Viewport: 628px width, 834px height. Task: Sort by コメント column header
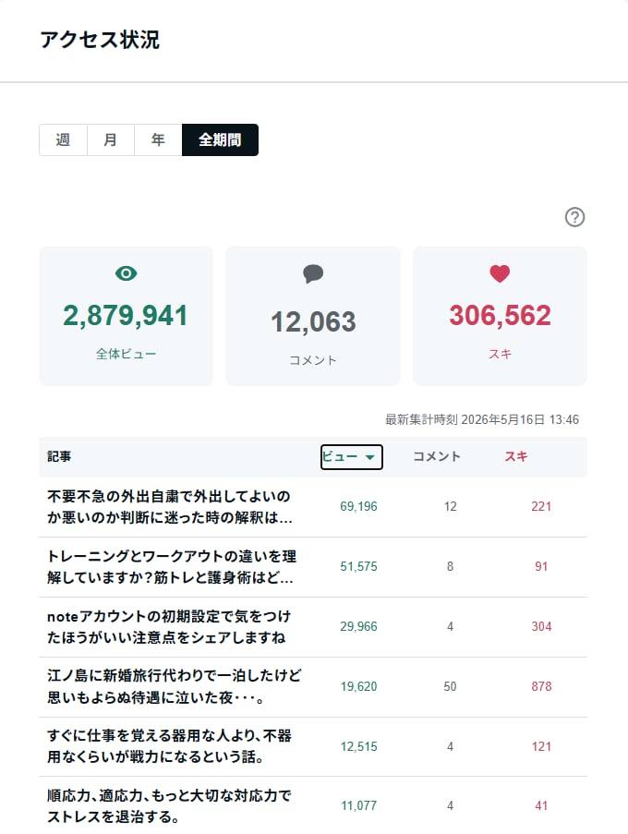pos(437,456)
